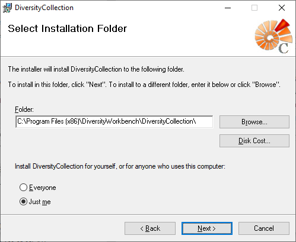Click the installer will install description text

[96, 69]
